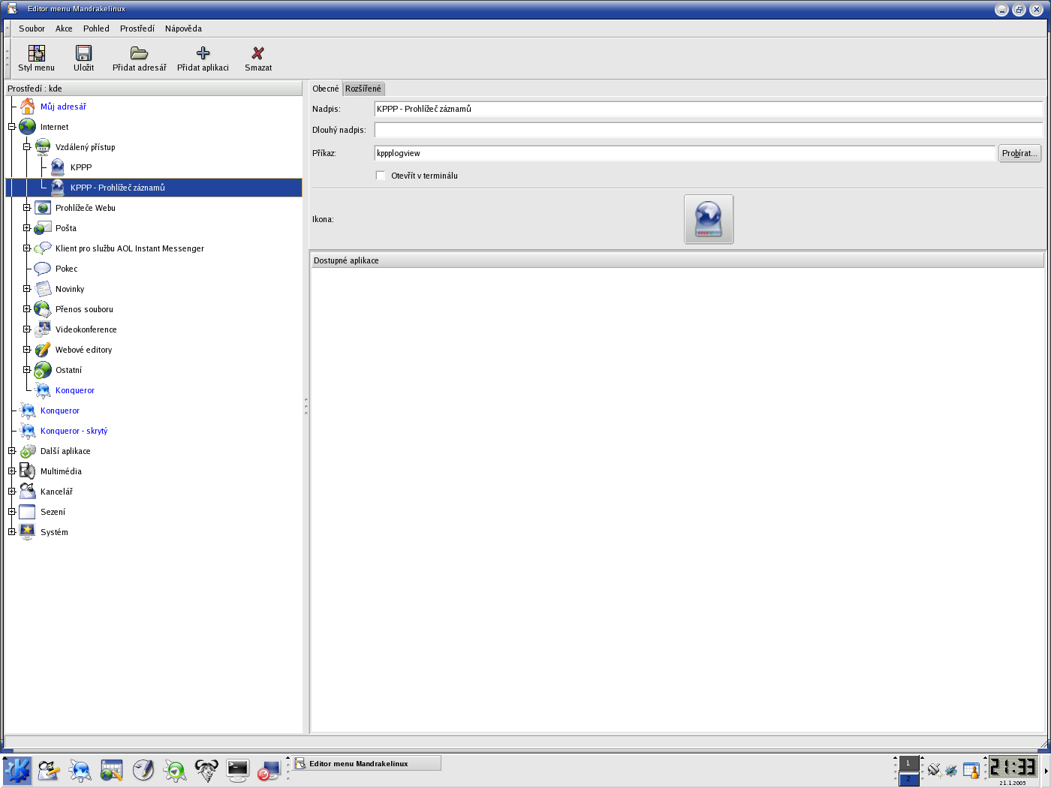Select the KPPP entry in the tree
Image resolution: width=1051 pixels, height=788 pixels.
81,167
